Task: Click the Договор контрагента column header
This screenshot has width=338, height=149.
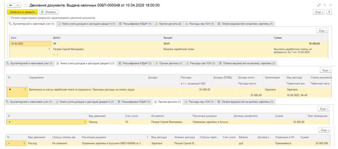Action: pos(253,116)
